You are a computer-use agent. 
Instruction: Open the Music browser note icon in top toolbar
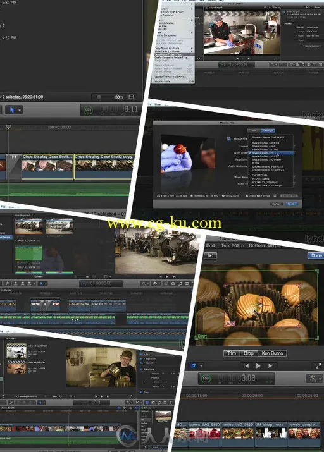pos(303,65)
